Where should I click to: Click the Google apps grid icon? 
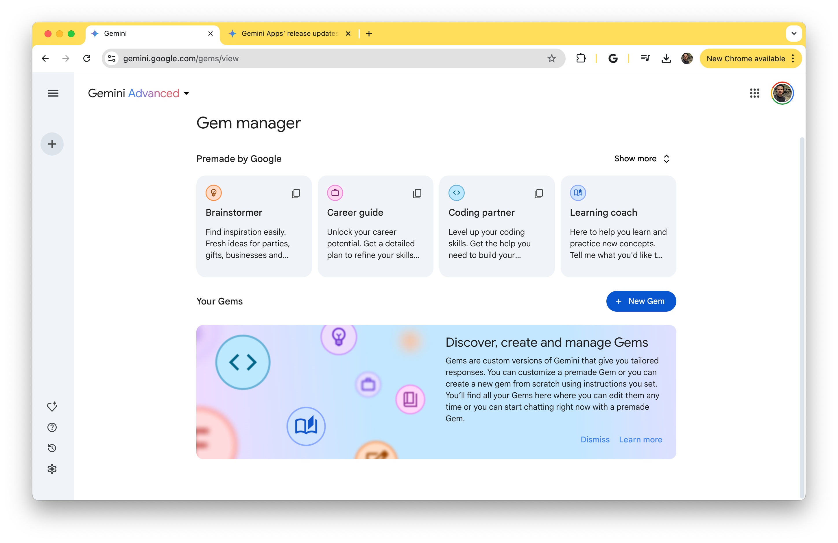[x=754, y=93]
